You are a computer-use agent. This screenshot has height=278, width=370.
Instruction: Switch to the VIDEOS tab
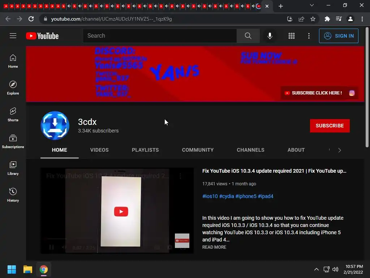click(x=99, y=150)
